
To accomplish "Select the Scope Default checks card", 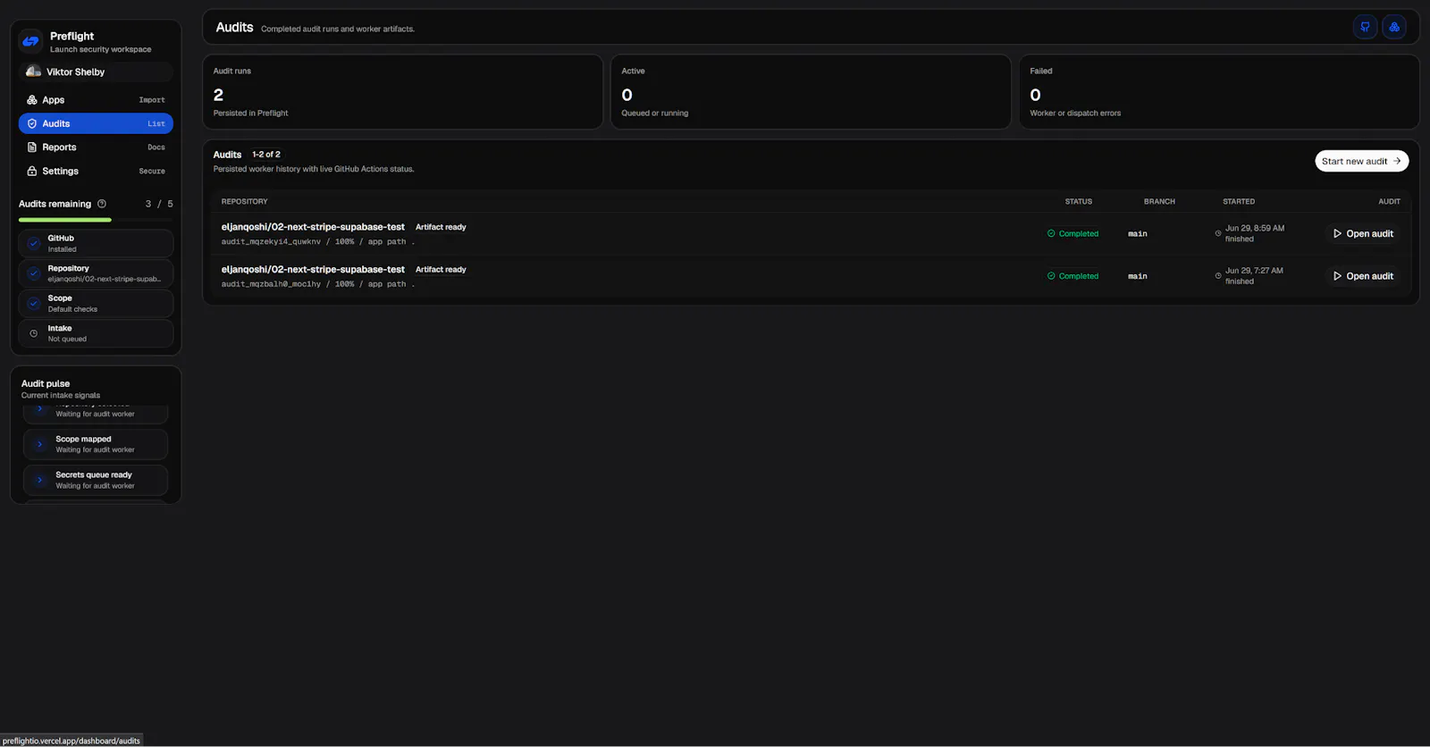I will [x=96, y=304].
